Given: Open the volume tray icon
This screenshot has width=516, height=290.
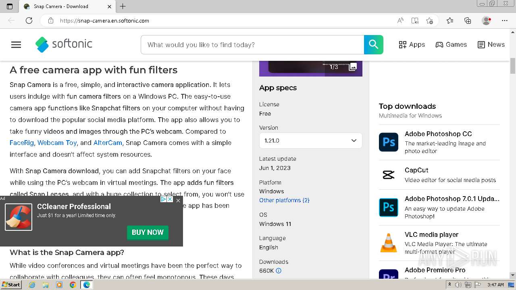Looking at the screenshot, I should [458, 285].
